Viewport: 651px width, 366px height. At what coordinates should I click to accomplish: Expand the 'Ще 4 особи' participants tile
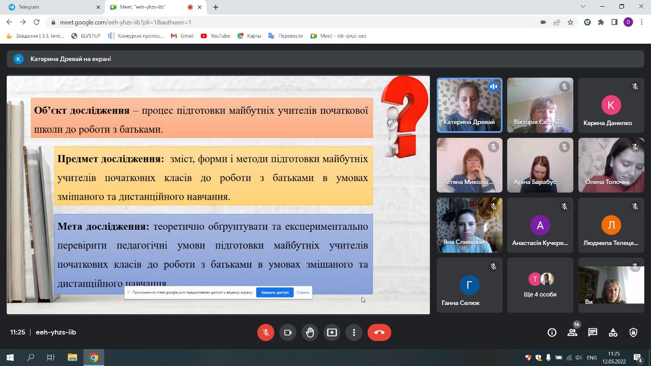click(540, 285)
